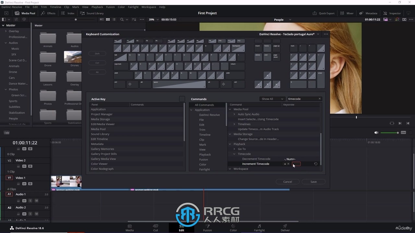The height and width of the screenshot is (233, 415).
Task: Lock the Video 1 track
Action: point(18,184)
